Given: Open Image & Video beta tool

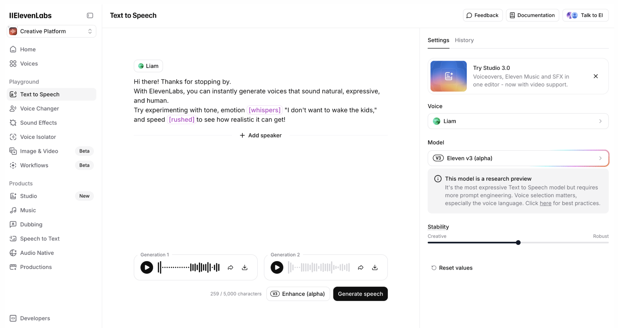Looking at the screenshot, I should tap(51, 151).
